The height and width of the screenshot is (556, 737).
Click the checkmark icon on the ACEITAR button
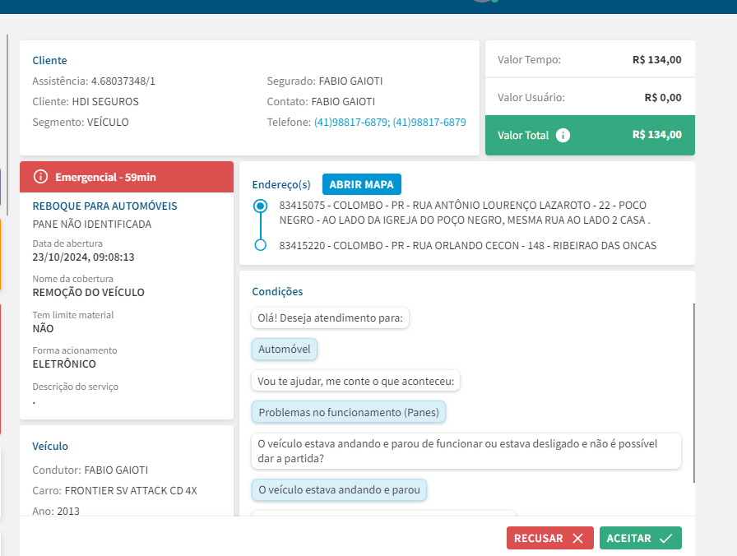pos(665,539)
